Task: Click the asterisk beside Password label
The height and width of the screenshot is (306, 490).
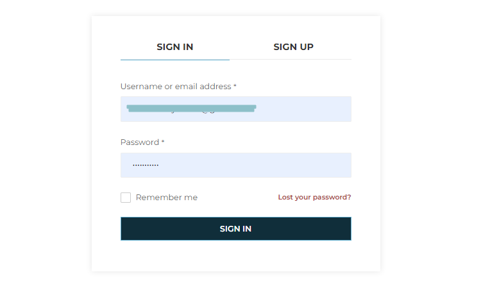Action: [163, 142]
